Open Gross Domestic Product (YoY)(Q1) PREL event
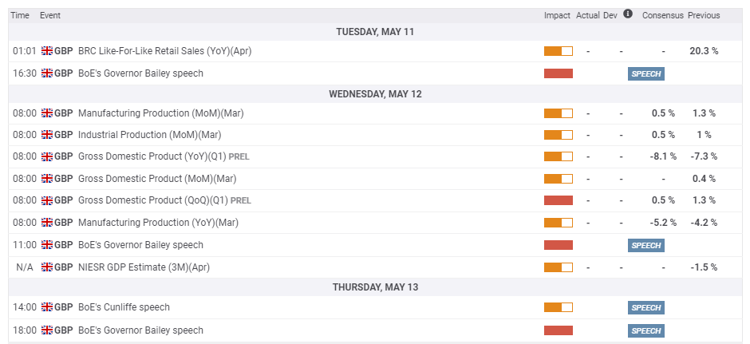 (x=164, y=156)
